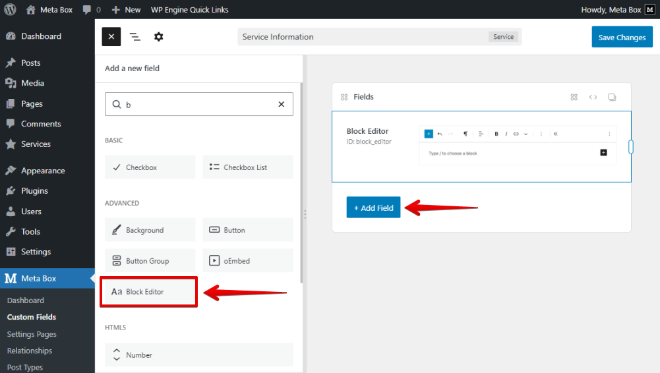660x373 pixels.
Task: Open comments bubble in admin bar
Action: [92, 9]
